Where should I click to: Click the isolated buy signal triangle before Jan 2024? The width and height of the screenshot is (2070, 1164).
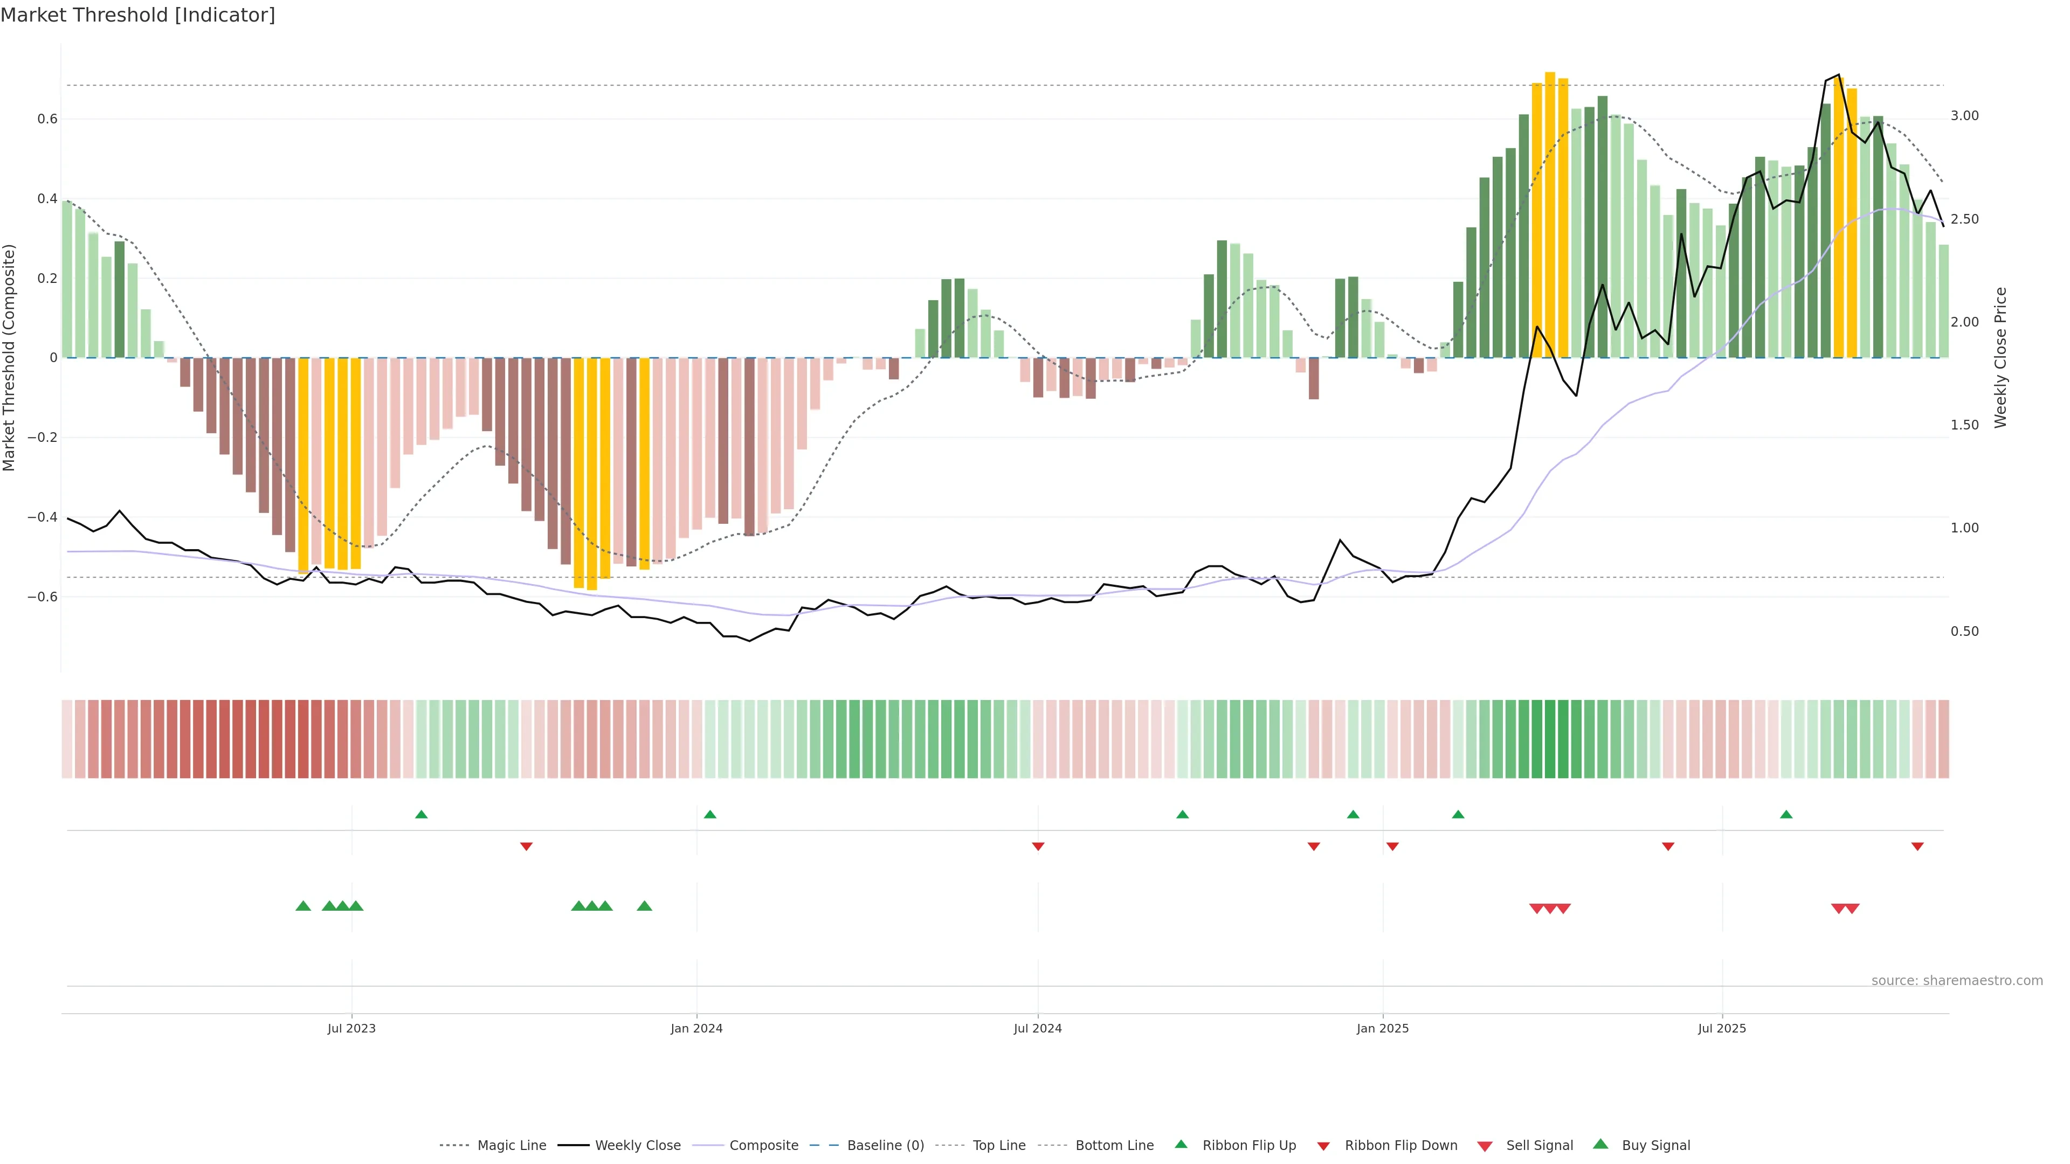pos(644,906)
